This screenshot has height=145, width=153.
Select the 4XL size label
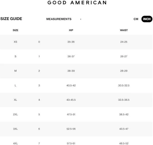(16, 143)
